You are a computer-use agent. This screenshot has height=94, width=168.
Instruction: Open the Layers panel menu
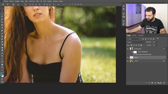click(167, 35)
